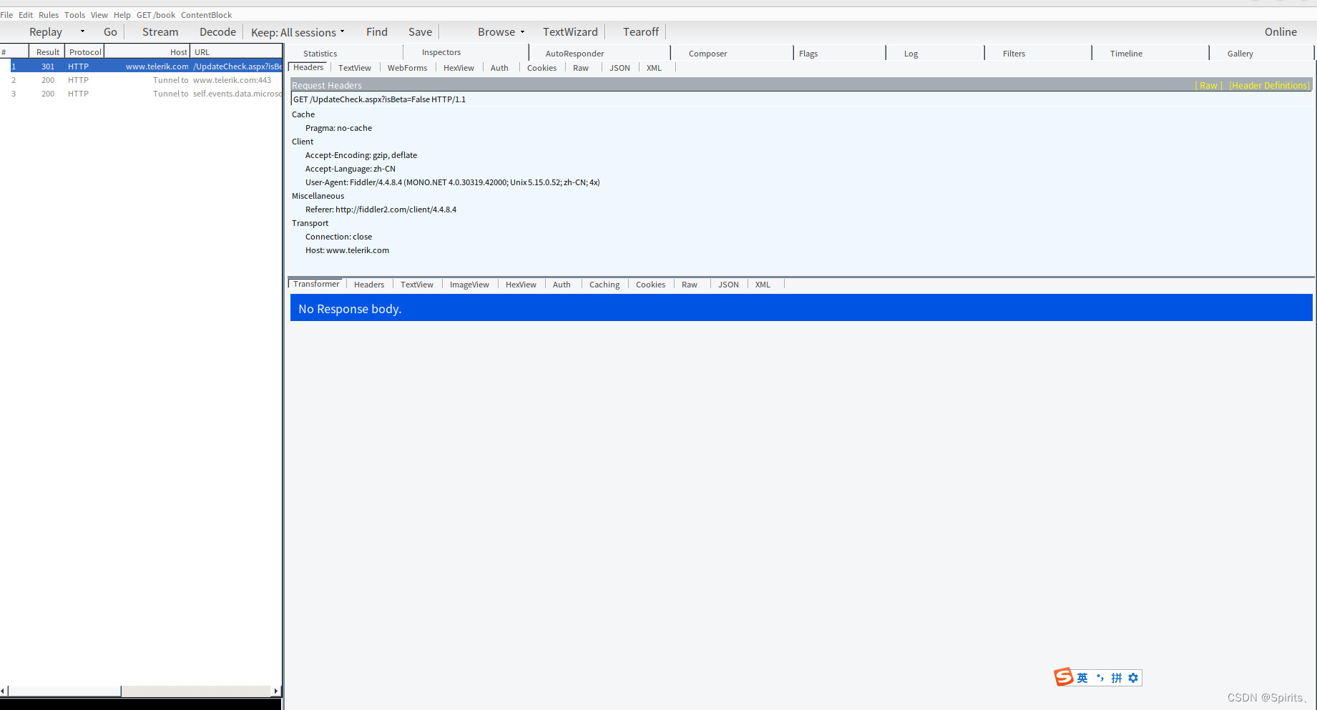Sort sessions by Host column header

tap(147, 52)
